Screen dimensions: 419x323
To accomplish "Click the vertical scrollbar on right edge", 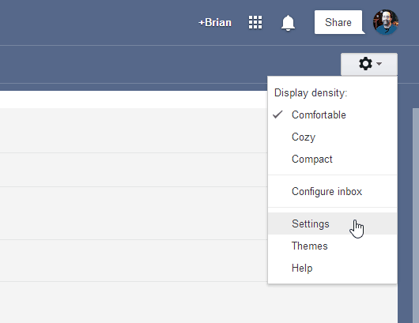I will [x=416, y=215].
